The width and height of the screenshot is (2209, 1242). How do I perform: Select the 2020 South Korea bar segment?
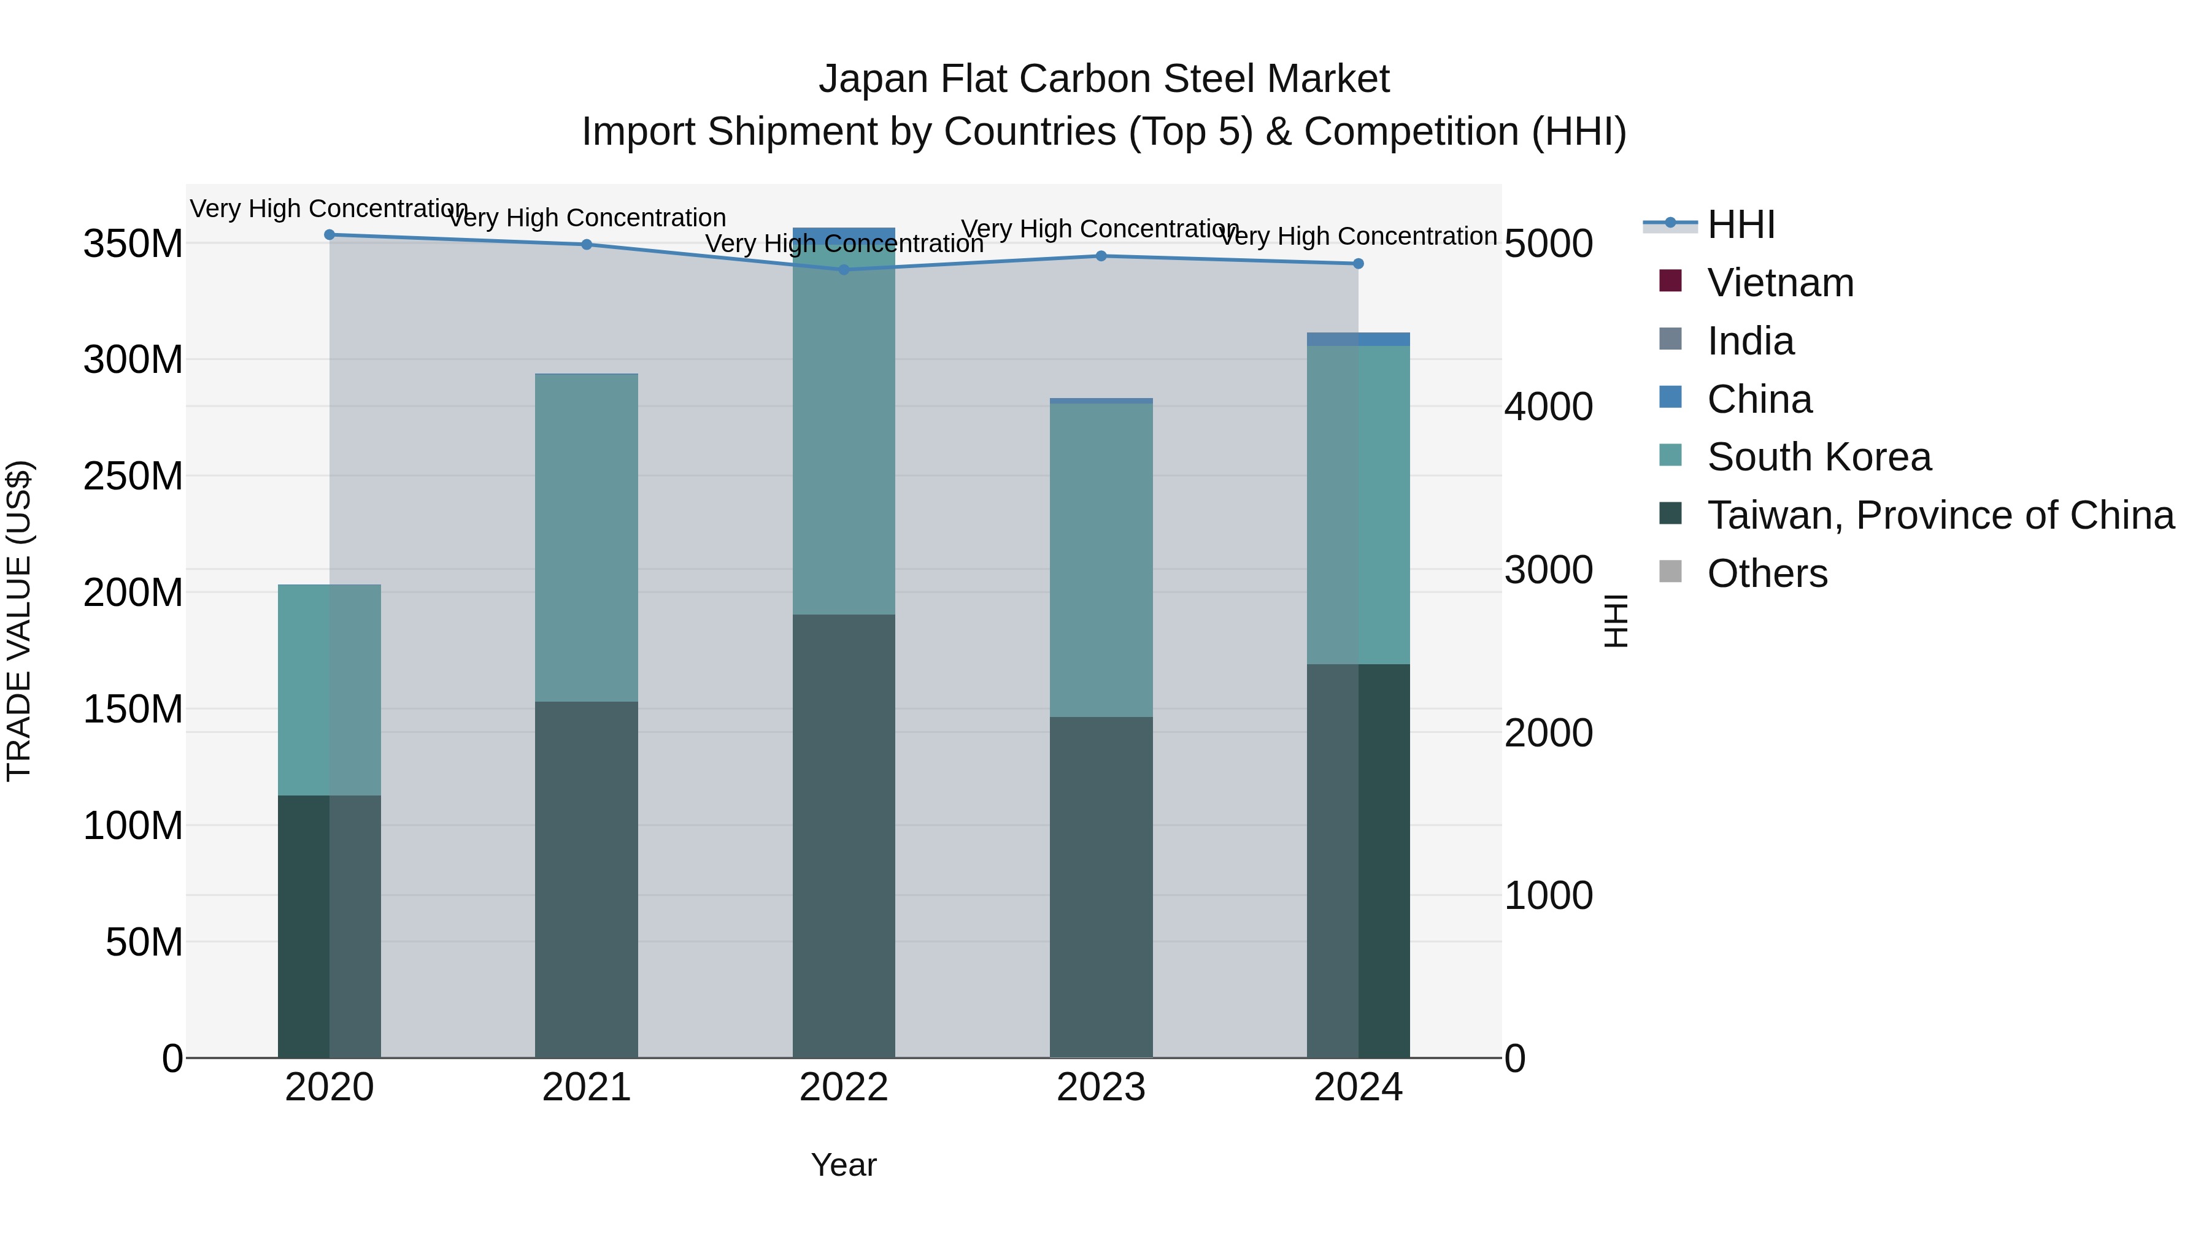(x=330, y=690)
